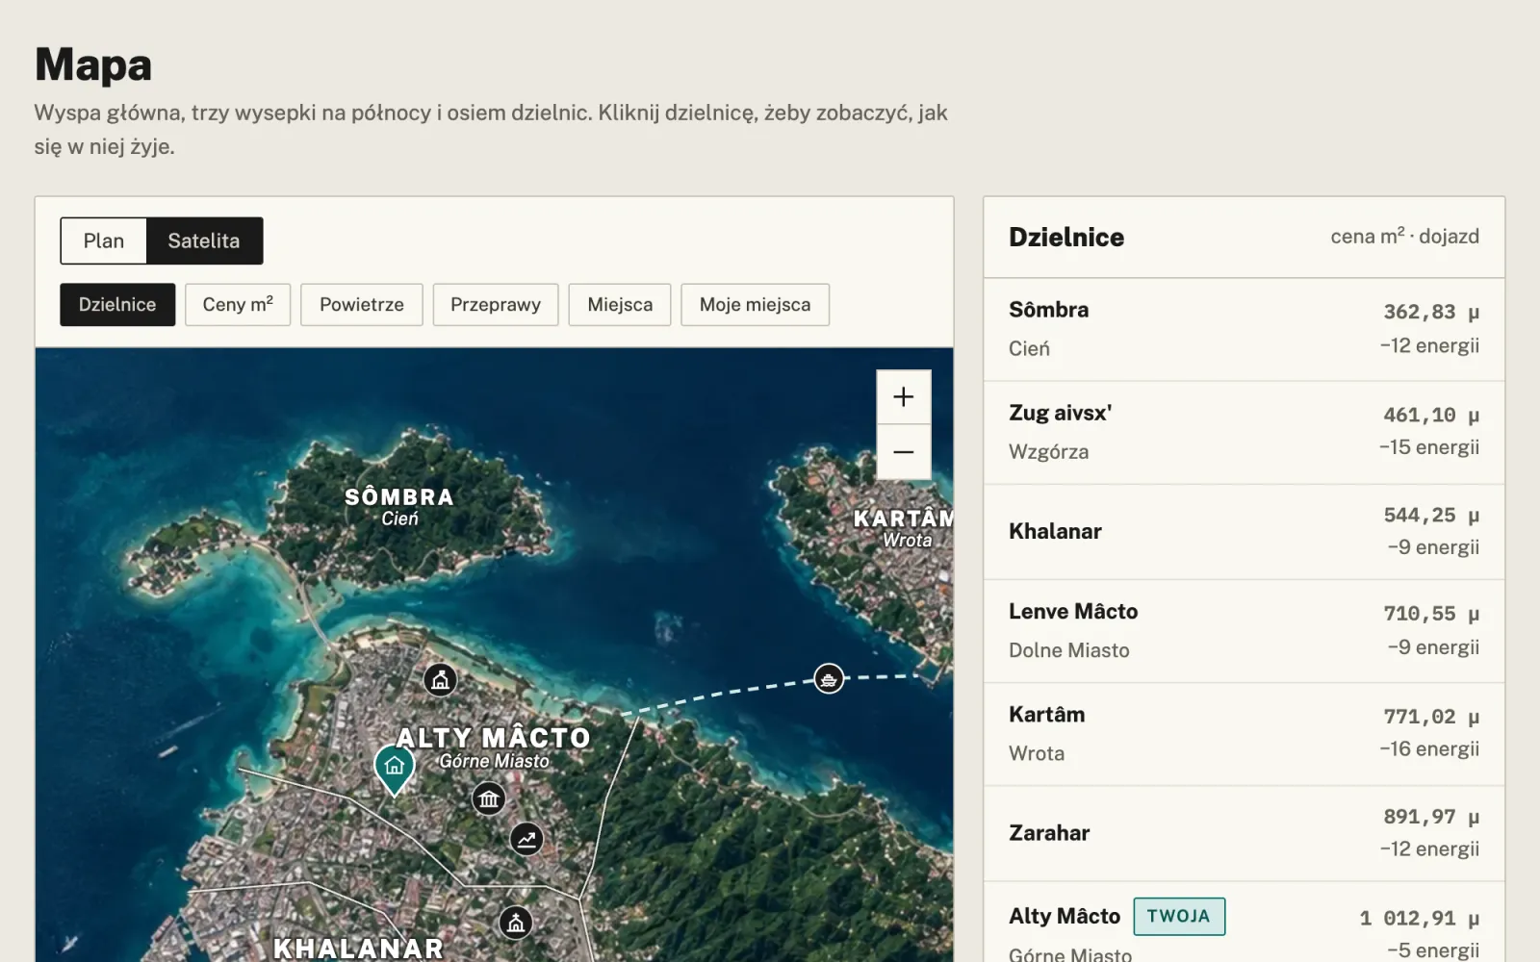Click the Mapa page title
The height and width of the screenshot is (962, 1540).
tap(93, 64)
